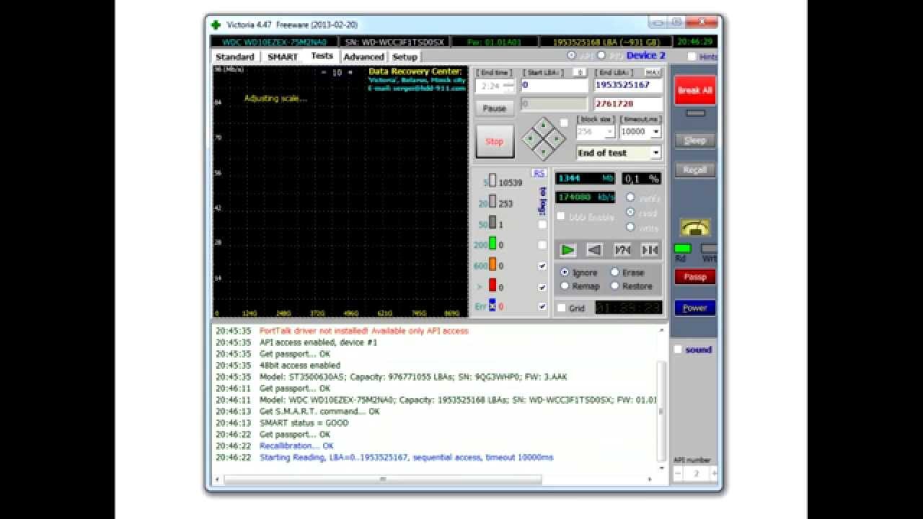Click the jump-to-unknown |>?<| button
The height and width of the screenshot is (519, 923).
coord(622,250)
